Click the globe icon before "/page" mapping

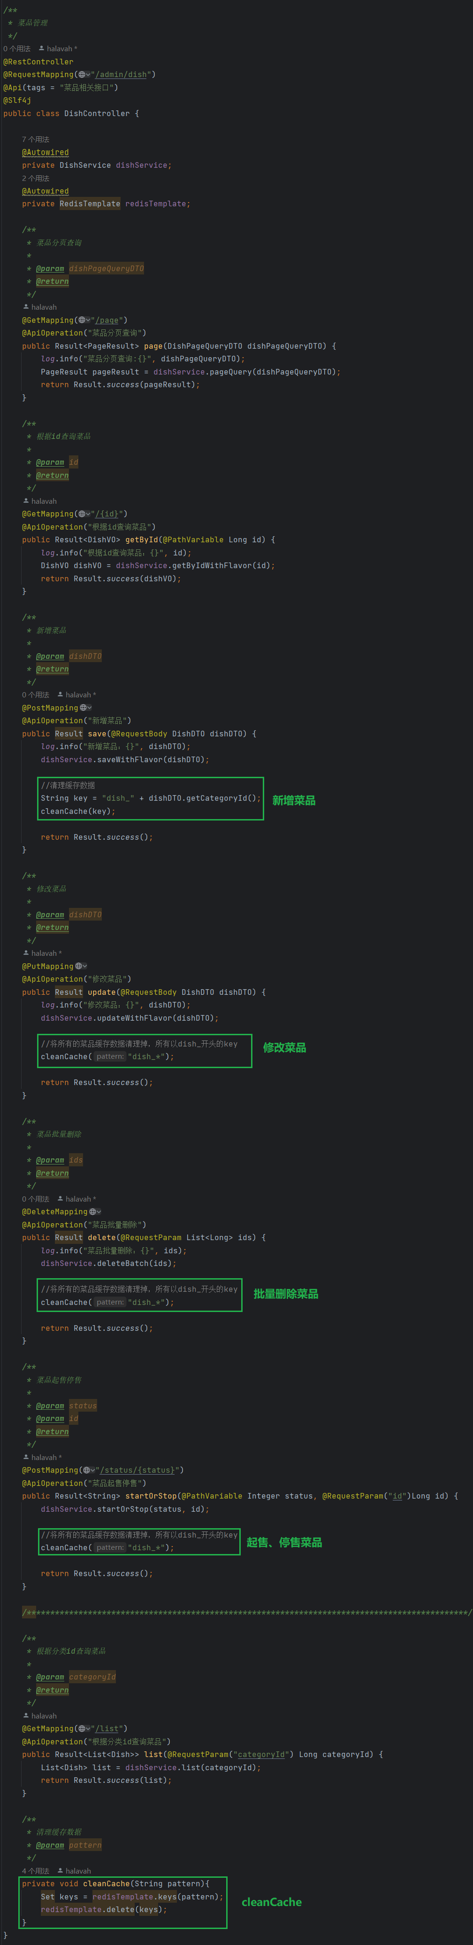click(x=82, y=320)
